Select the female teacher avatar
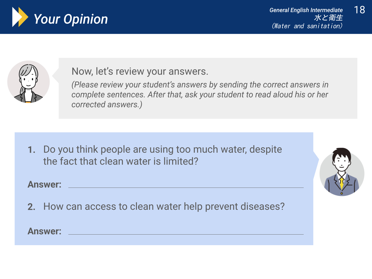Image resolution: width=372 pixels, height=279 pixels. pos(28,82)
